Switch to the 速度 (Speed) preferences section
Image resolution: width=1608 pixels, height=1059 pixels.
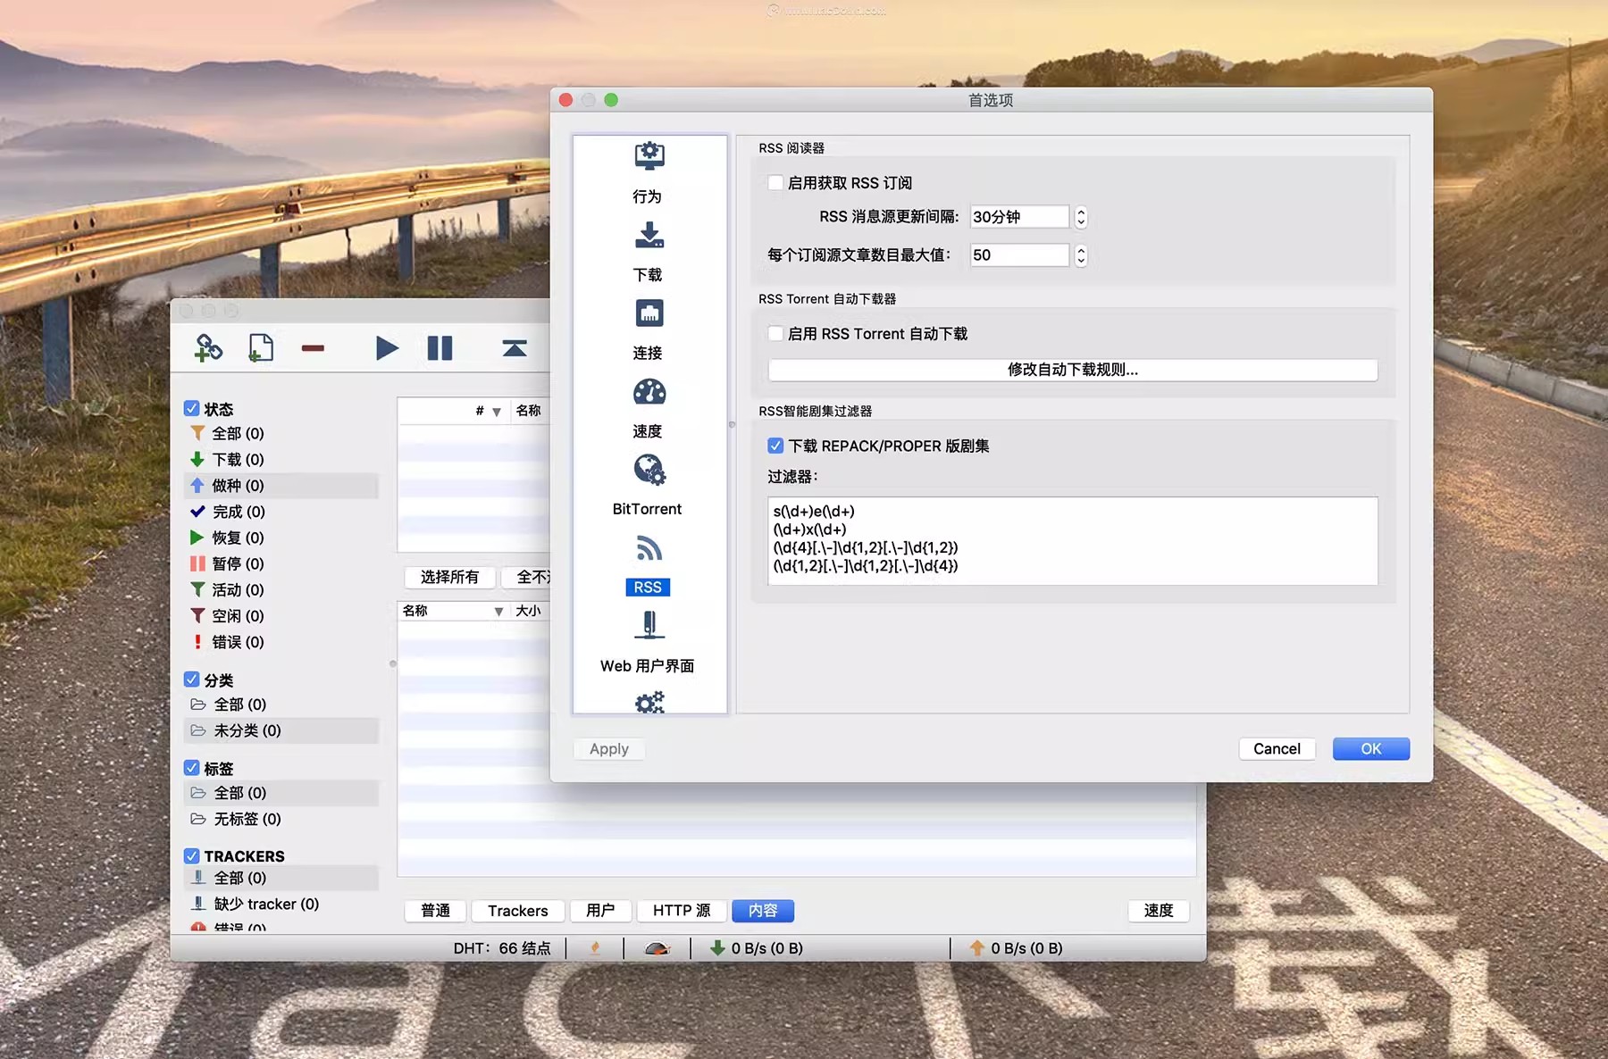pyautogui.click(x=647, y=404)
